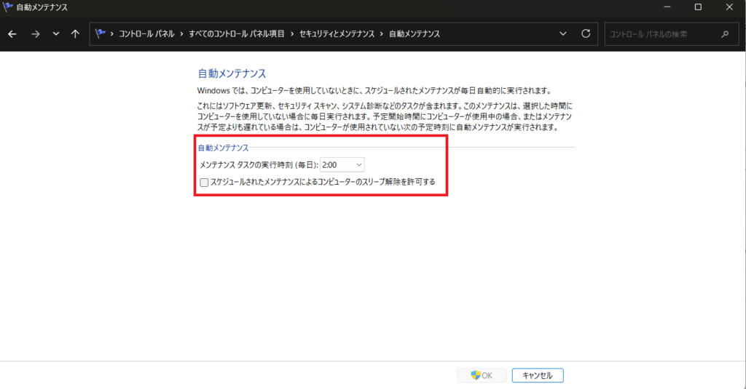The height and width of the screenshot is (389, 746).
Task: Click the キャンセル button
Action: [538, 375]
